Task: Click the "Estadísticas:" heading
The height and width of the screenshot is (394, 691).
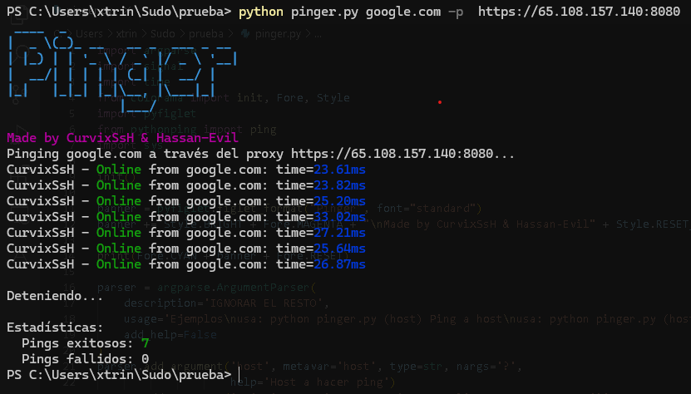Action: pyautogui.click(x=55, y=328)
